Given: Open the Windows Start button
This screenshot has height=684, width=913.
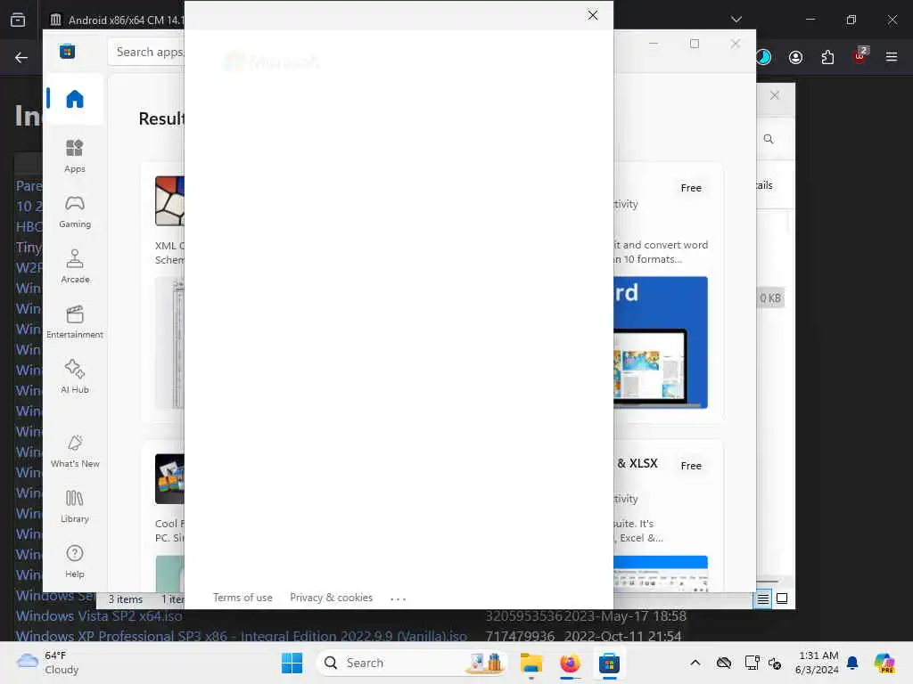Looking at the screenshot, I should pos(292,663).
